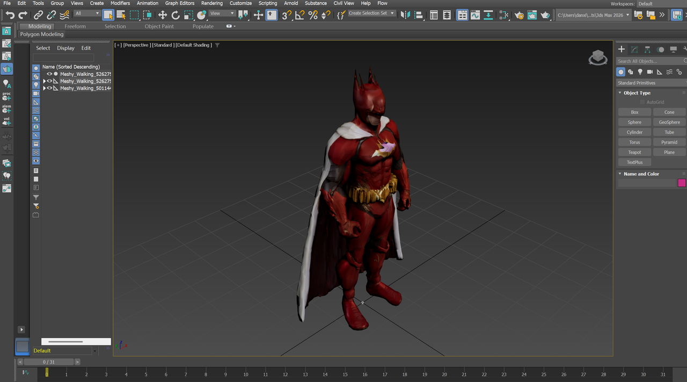This screenshot has width=687, height=382.
Task: Open the Workspaces Default dropdown
Action: click(x=661, y=4)
